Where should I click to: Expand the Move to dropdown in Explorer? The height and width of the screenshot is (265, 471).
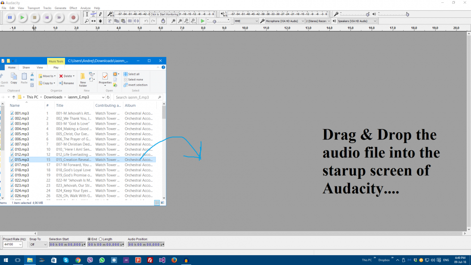[x=47, y=76]
